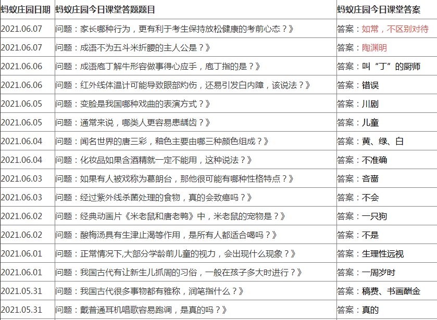437x320 pixels.
Task: Open question about 唐三彩 glaze colors
Action: pos(162,141)
